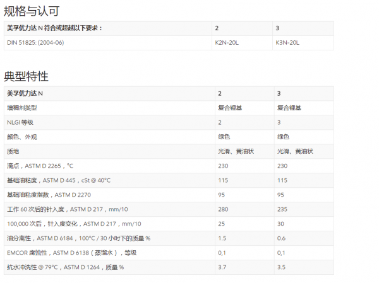Select the 100,000 次后 针入度变化 row label

[74, 224]
